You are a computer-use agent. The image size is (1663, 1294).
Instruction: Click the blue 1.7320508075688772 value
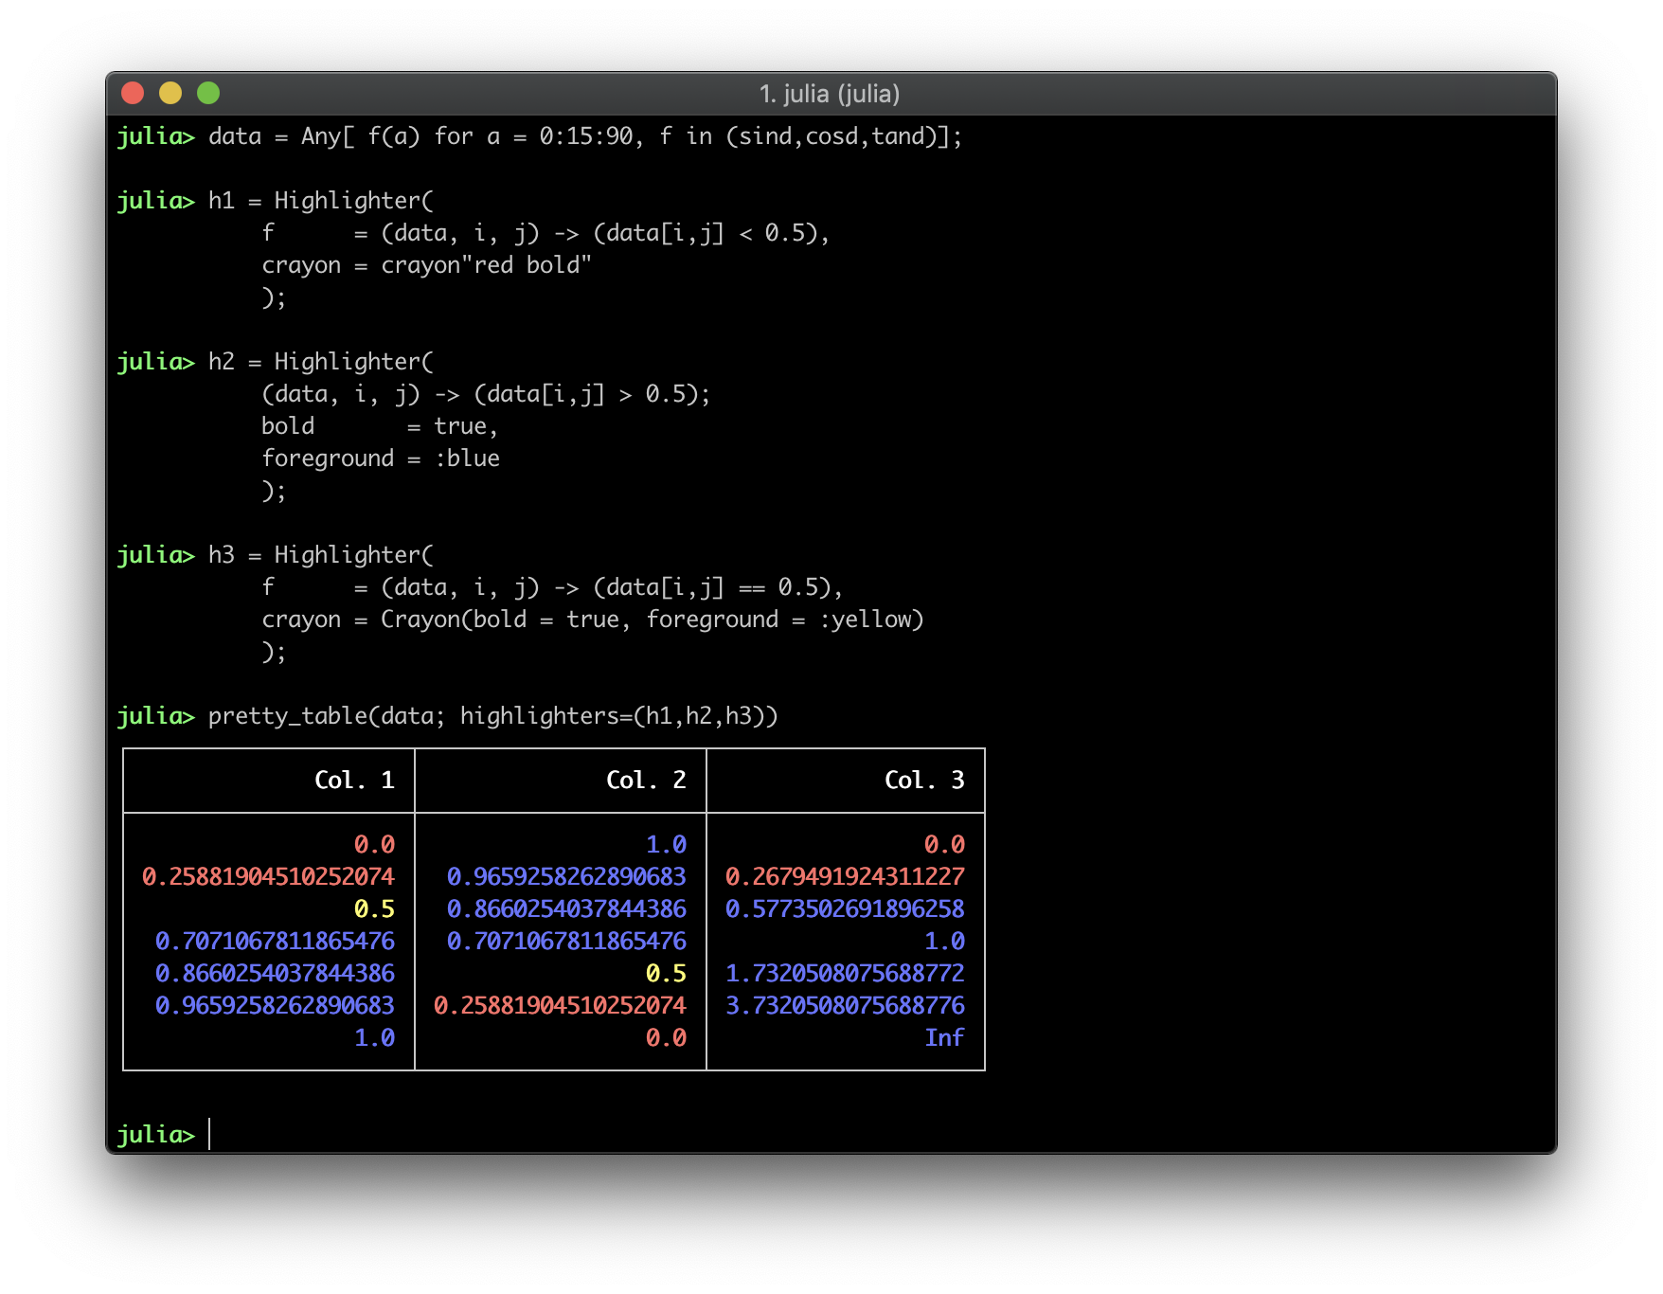pyautogui.click(x=845, y=973)
